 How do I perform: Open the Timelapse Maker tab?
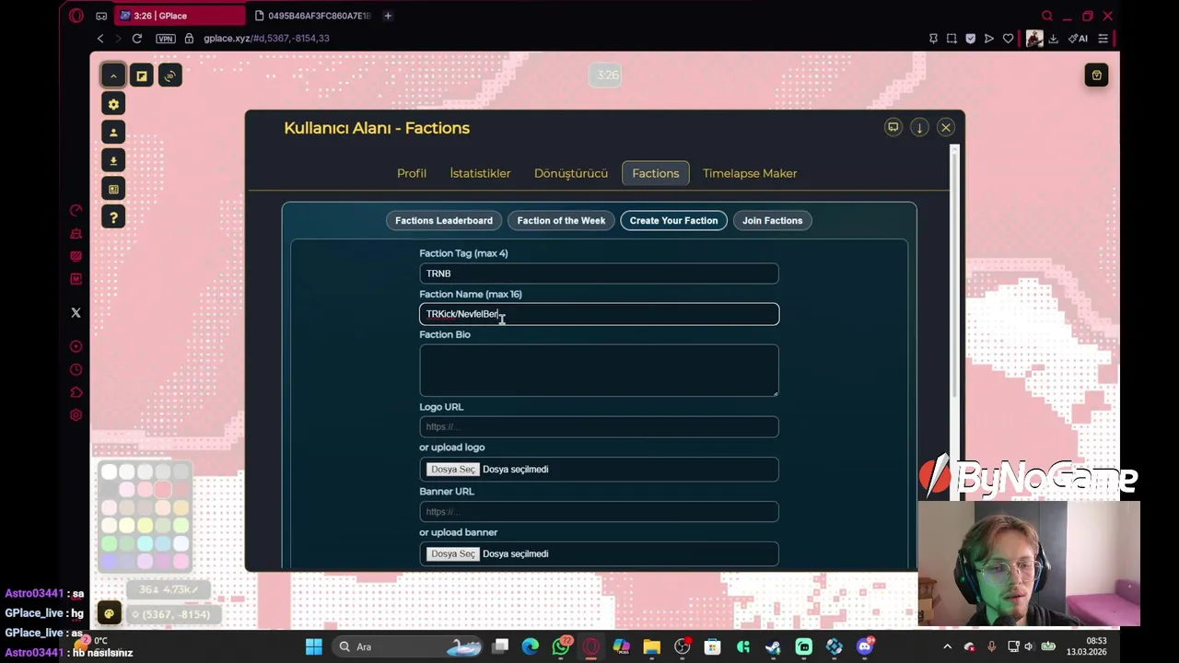750,173
